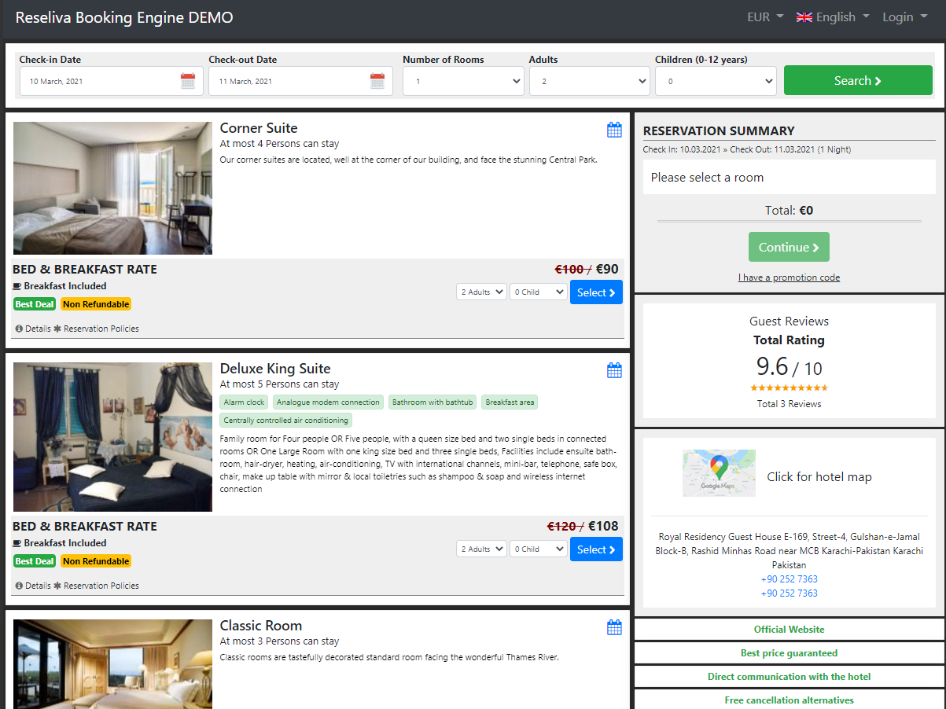
Task: Click the Deluxe King Suite photo
Action: pyautogui.click(x=112, y=437)
